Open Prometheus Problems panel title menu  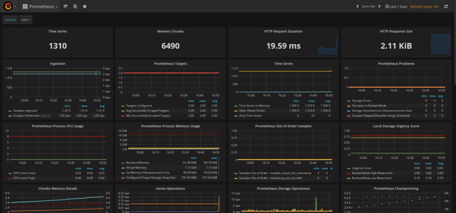[396, 63]
